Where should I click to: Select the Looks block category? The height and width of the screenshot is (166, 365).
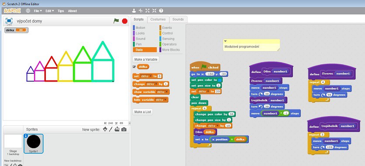point(140,33)
